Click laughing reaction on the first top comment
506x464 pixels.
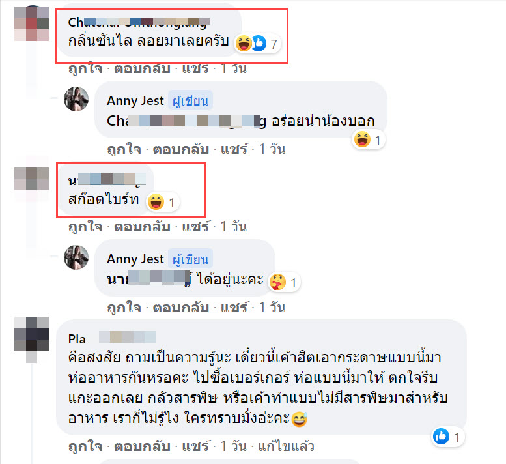point(244,43)
